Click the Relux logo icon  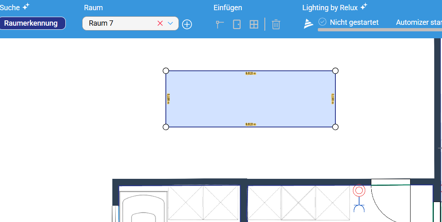click(x=308, y=24)
